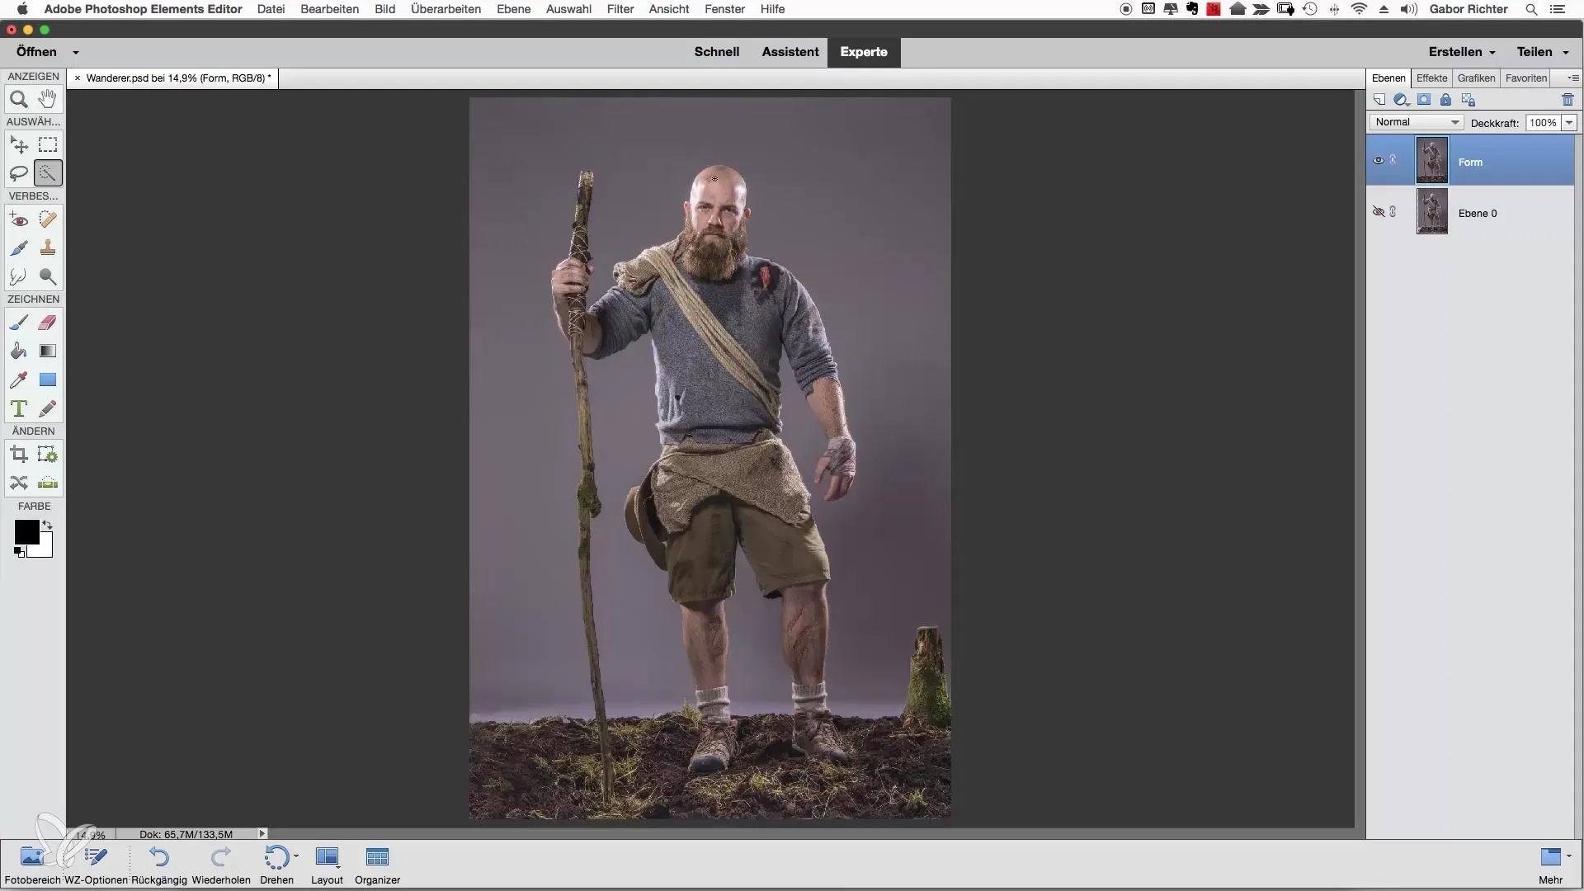Switch to Schnell editing mode
Screen dimensions: 1584x891
pos(716,52)
